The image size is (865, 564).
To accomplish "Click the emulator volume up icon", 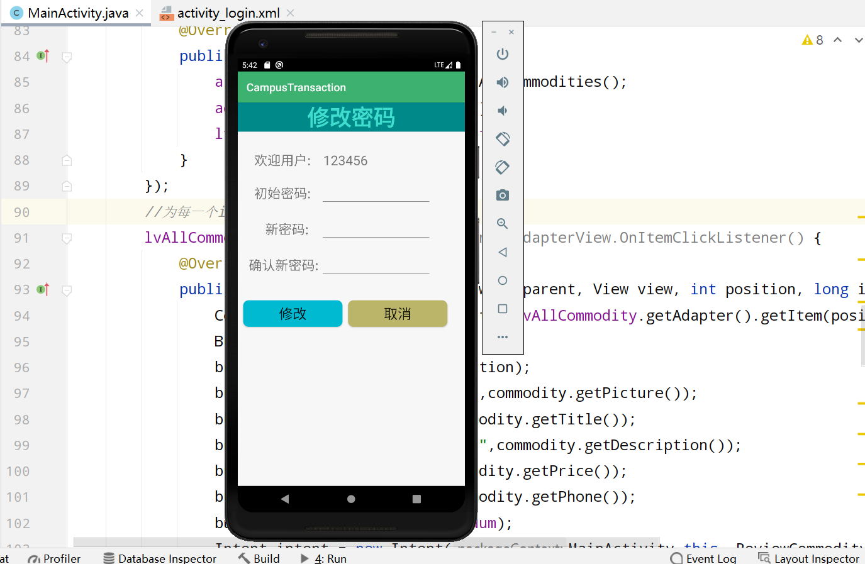I will 502,82.
